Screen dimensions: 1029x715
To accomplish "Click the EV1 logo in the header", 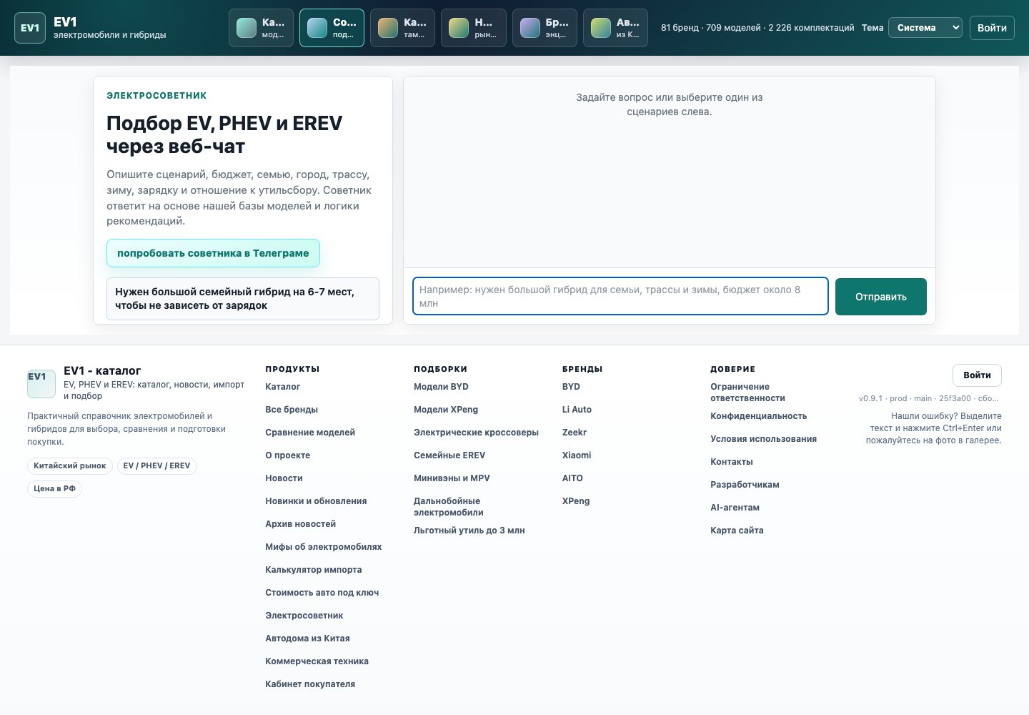I will [x=30, y=28].
